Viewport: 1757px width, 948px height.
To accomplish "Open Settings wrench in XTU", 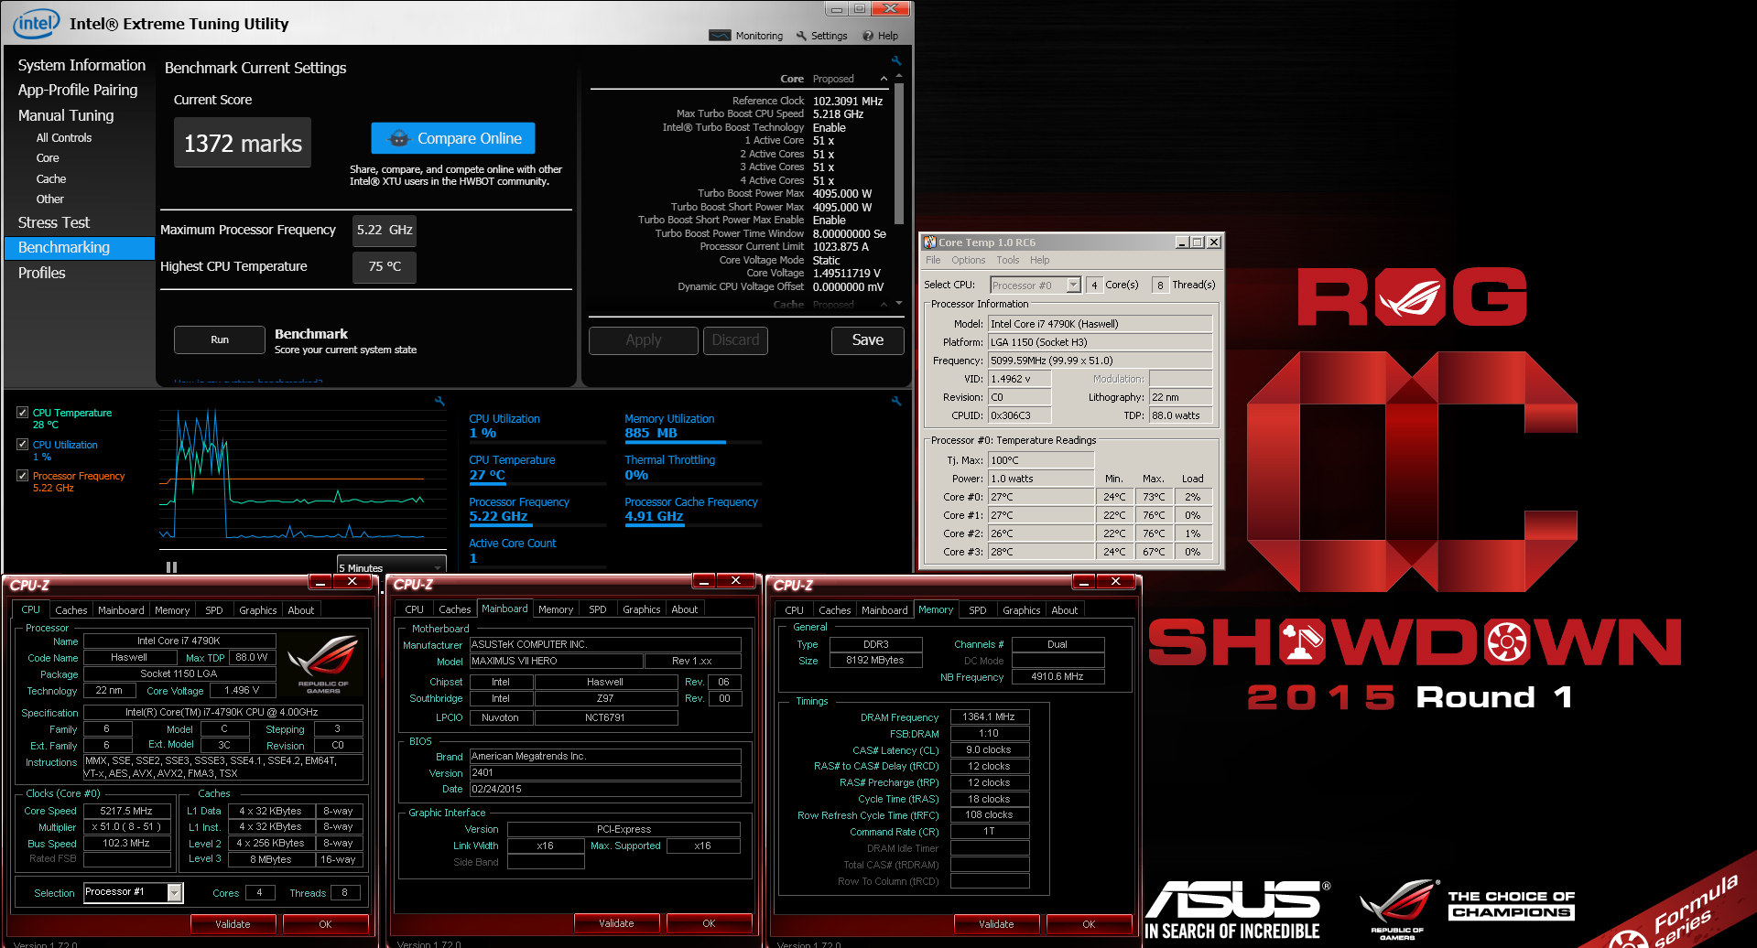I will (x=801, y=36).
